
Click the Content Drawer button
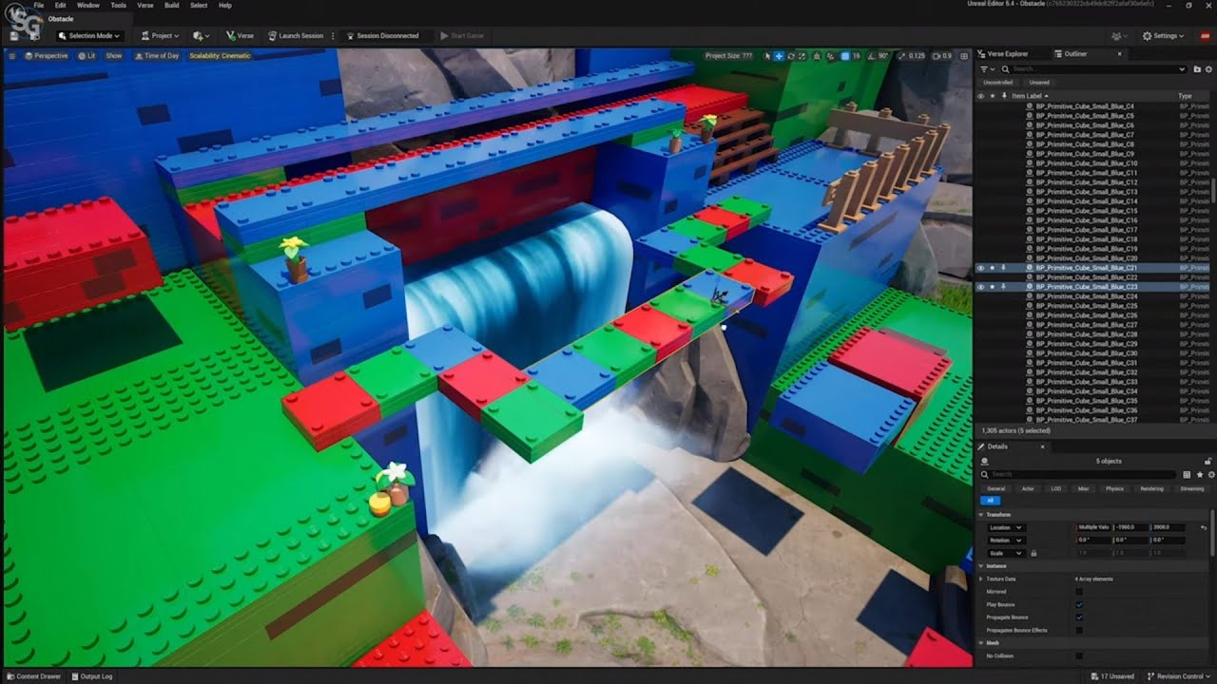point(33,676)
